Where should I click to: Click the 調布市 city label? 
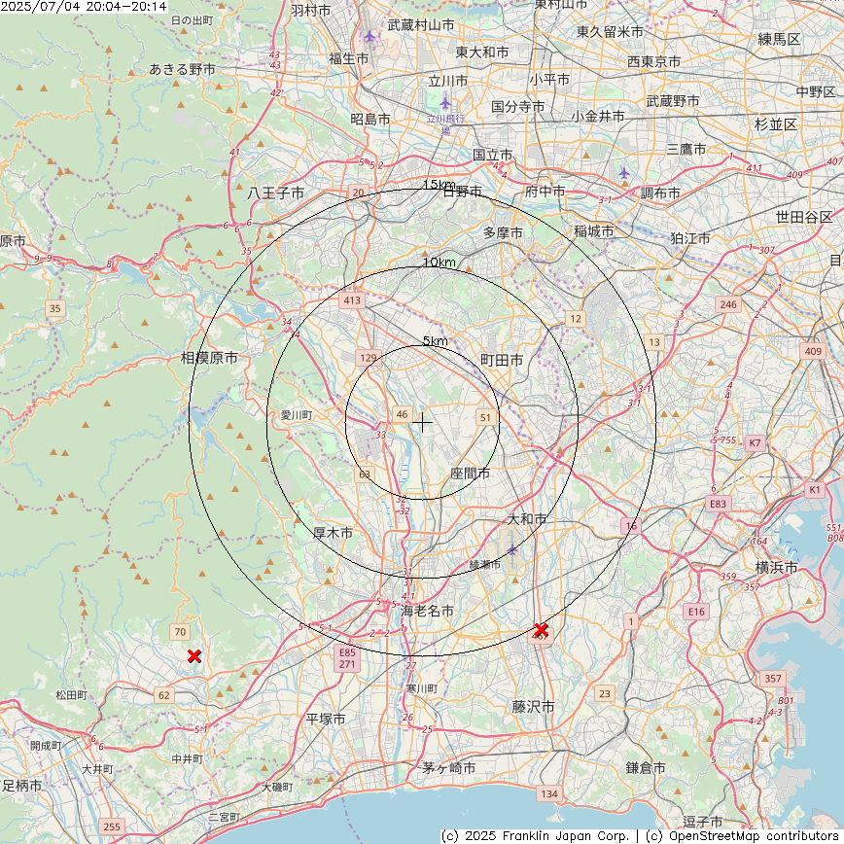[x=660, y=193]
